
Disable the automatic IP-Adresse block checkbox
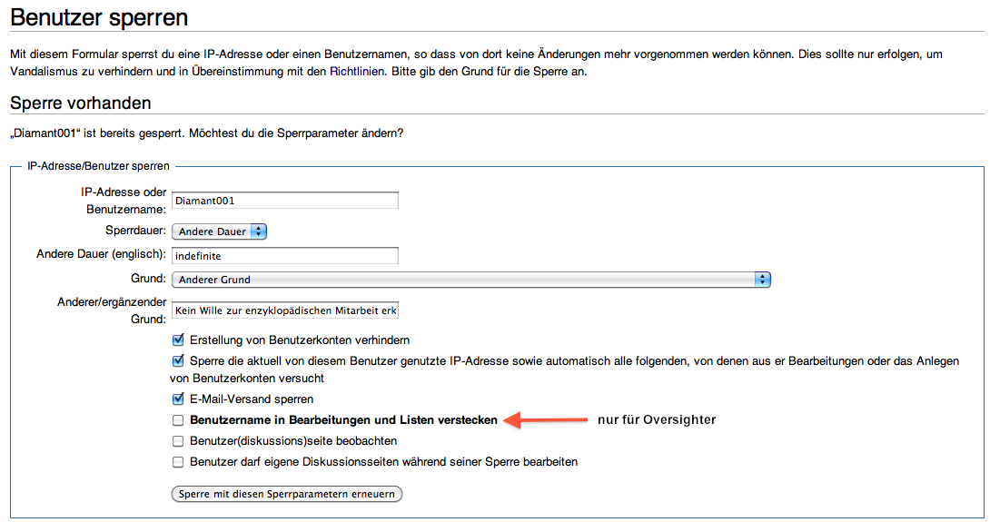click(x=178, y=360)
